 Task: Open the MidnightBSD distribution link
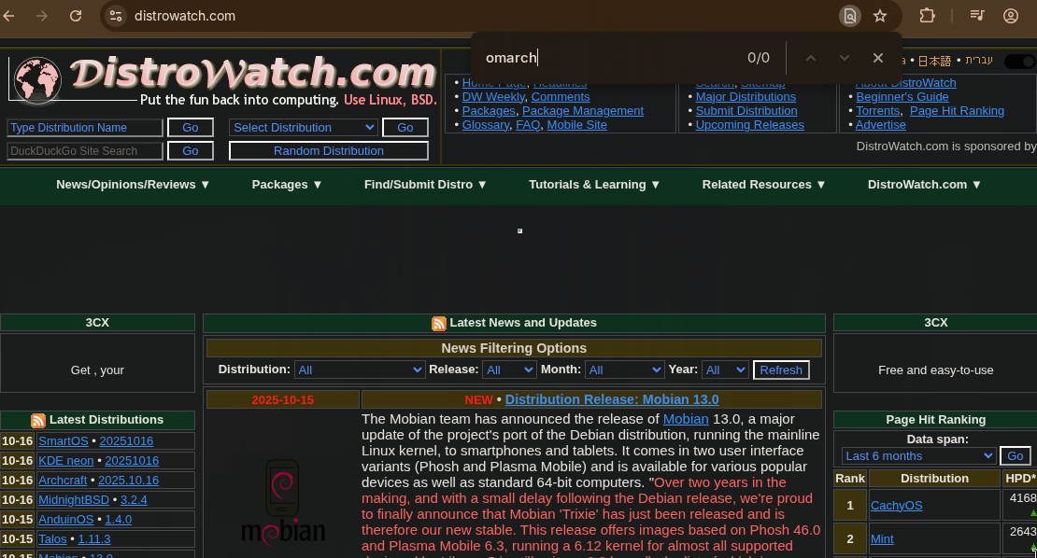pos(74,500)
